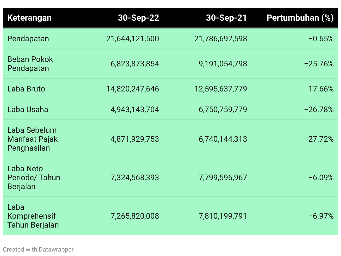341x256 pixels.
Task: Click the value 12,595,637,779
Action: (x=221, y=89)
